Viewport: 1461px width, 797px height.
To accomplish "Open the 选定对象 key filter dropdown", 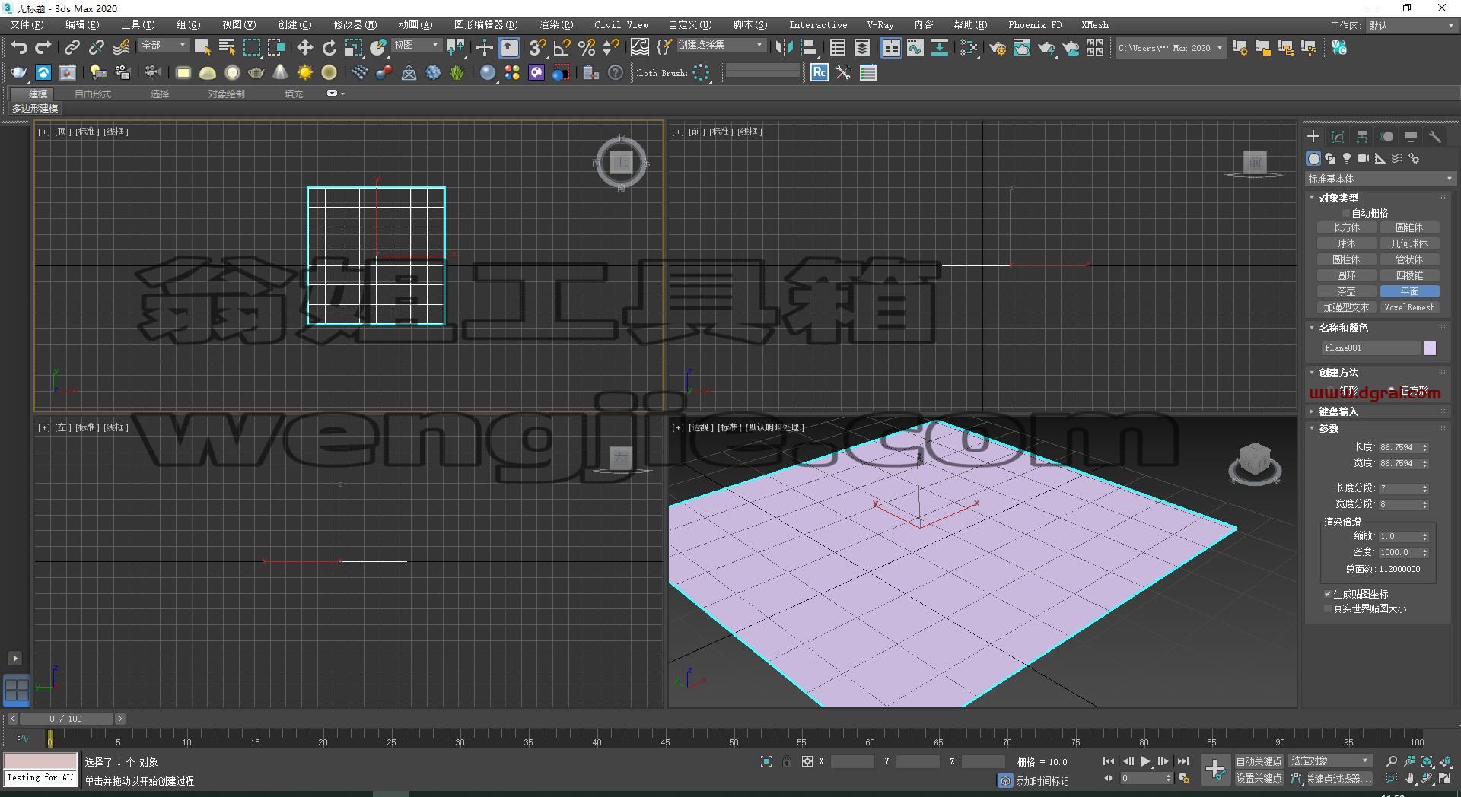I will [1329, 761].
